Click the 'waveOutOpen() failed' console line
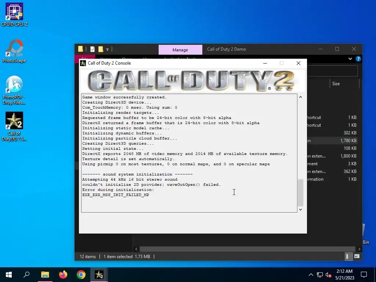 click(x=151, y=185)
